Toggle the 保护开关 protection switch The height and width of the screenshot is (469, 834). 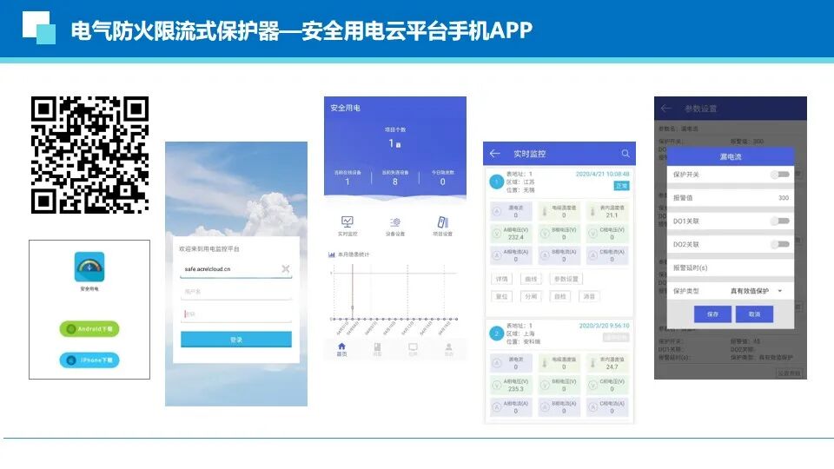click(780, 175)
